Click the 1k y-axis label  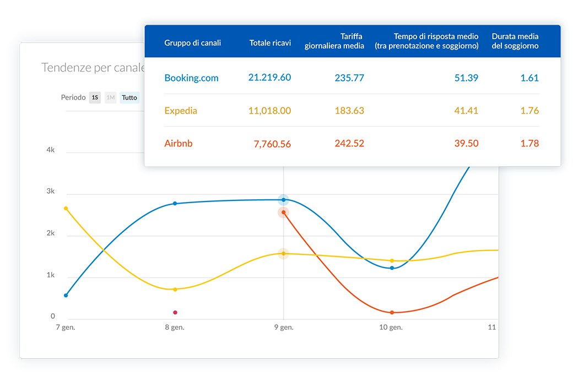51,275
